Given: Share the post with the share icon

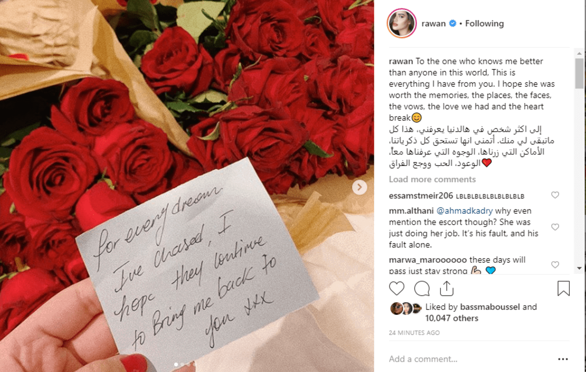Looking at the screenshot, I should tap(447, 289).
